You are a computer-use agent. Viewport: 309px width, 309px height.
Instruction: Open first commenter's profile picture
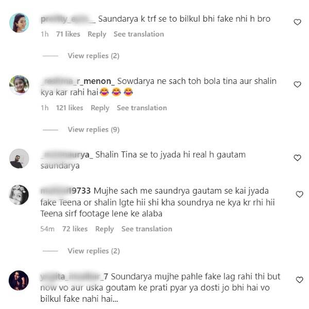(x=19, y=23)
